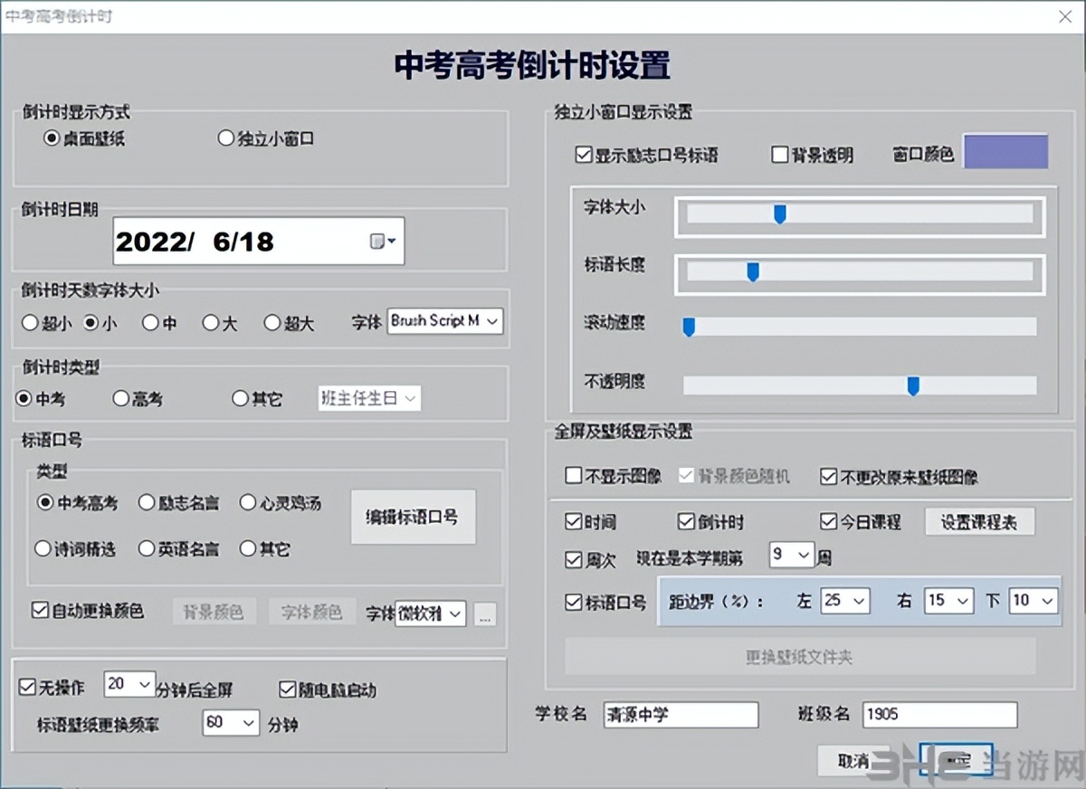1086x789 pixels.
Task: Enable the 不显示图像 checkbox
Action: coord(572,475)
